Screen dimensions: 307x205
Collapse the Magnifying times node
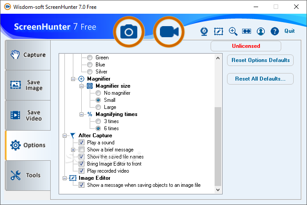81,115
